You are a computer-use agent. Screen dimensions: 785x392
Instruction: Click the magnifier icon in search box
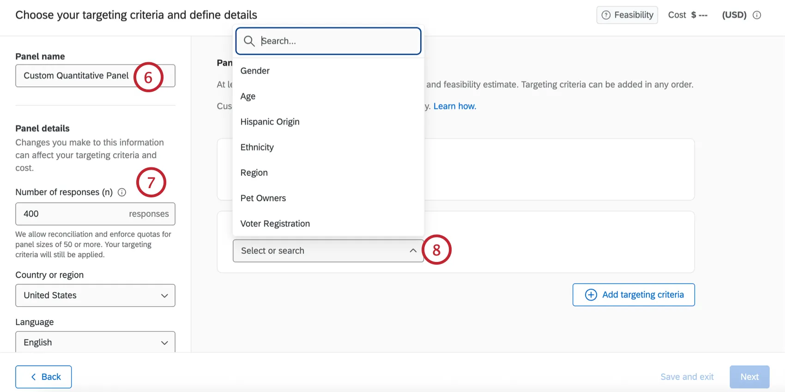click(249, 41)
